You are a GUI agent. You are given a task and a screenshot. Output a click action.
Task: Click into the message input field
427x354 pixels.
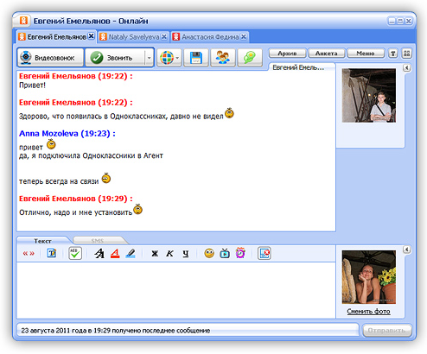176,290
